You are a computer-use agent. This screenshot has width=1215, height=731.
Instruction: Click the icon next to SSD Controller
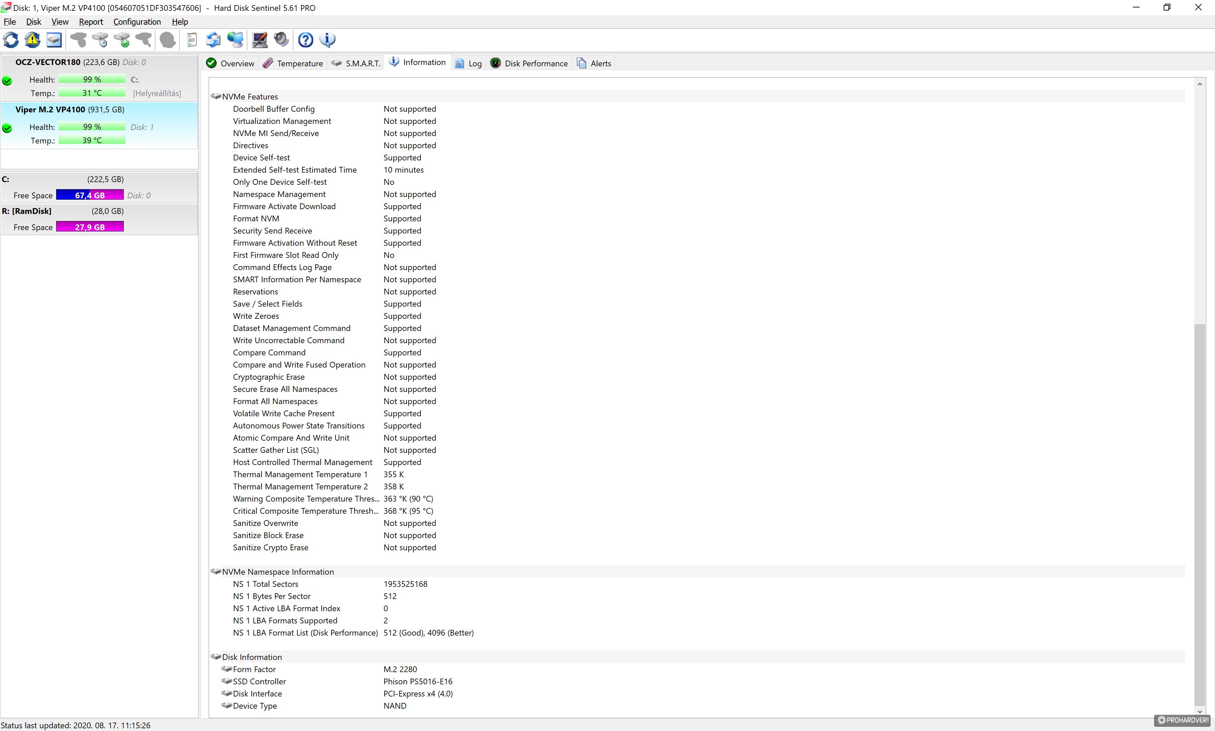[x=226, y=681]
